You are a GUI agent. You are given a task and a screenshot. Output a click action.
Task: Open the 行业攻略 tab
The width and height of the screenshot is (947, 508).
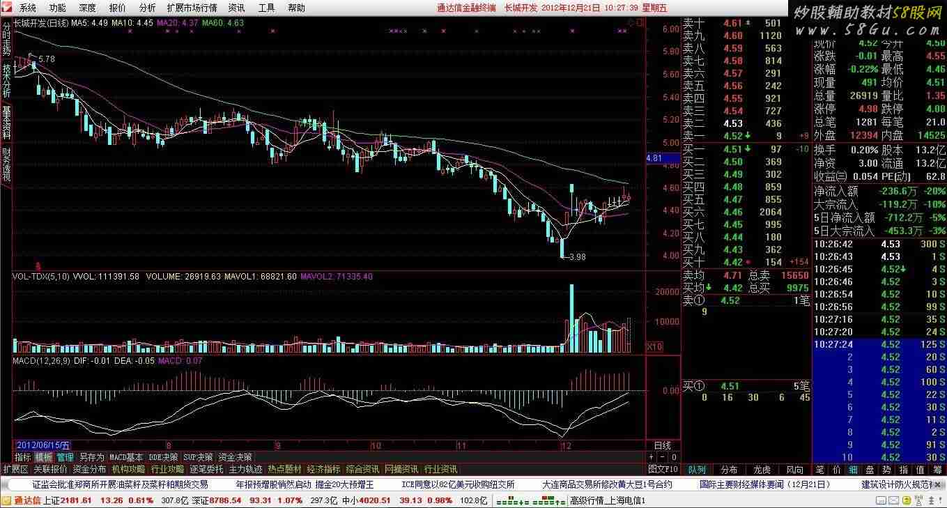167,469
